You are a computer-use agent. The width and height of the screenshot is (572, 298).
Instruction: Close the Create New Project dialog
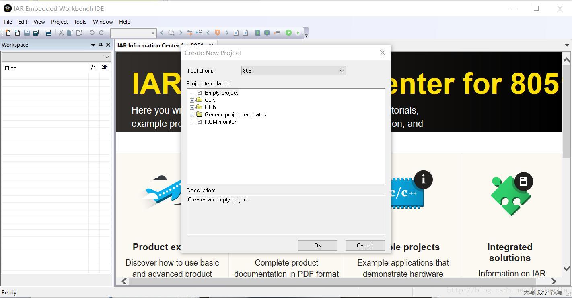(383, 53)
